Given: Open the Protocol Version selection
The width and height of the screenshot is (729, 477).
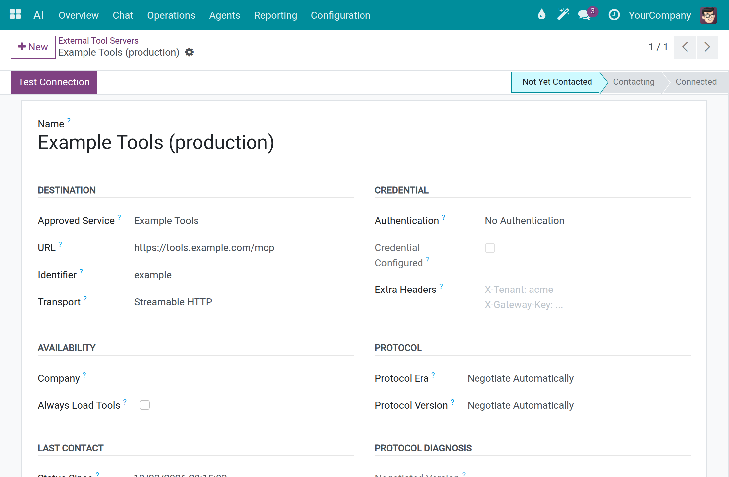Looking at the screenshot, I should (579, 405).
